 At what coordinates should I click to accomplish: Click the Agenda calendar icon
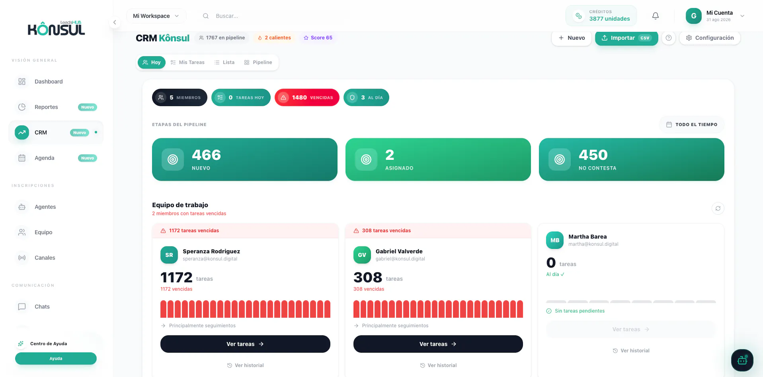22,158
